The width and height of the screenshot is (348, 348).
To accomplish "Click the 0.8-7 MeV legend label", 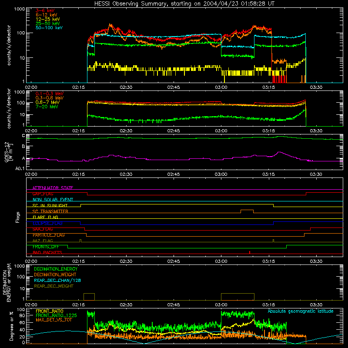I will coord(47,102).
